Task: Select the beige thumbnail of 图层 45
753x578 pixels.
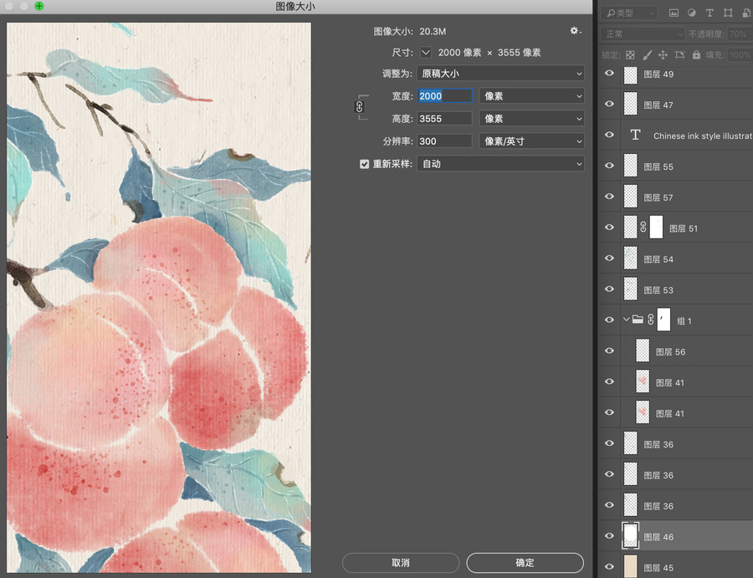Action: click(630, 567)
